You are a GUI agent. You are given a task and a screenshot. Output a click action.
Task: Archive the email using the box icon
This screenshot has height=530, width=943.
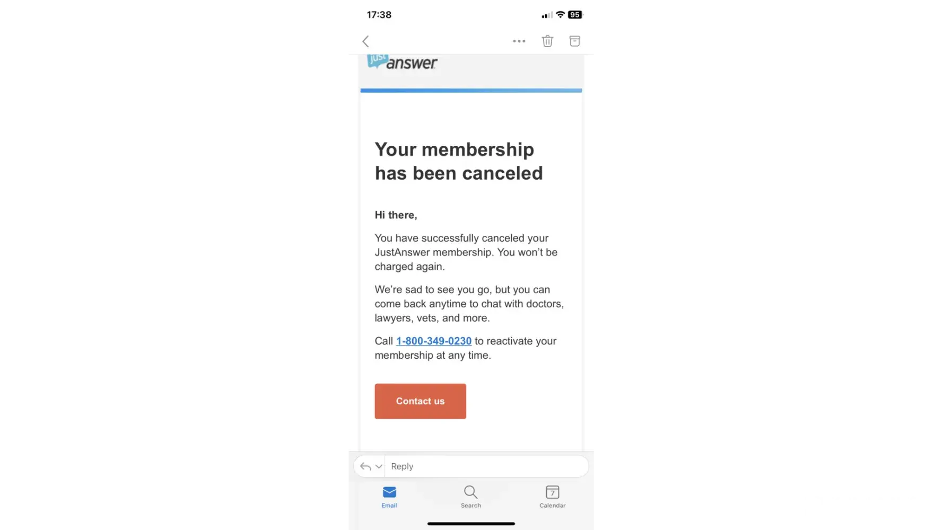coord(574,41)
